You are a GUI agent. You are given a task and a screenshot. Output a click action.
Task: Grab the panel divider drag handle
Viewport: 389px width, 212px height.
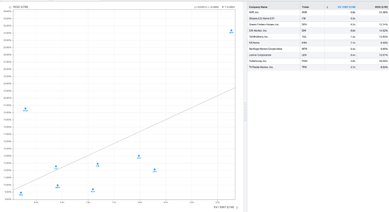(245, 112)
